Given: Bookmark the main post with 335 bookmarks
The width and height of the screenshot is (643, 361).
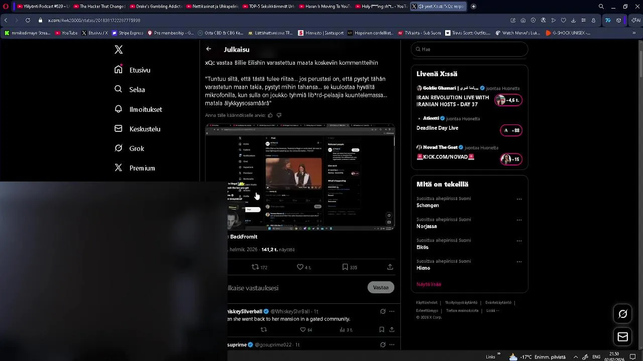Looking at the screenshot, I should (x=350, y=267).
